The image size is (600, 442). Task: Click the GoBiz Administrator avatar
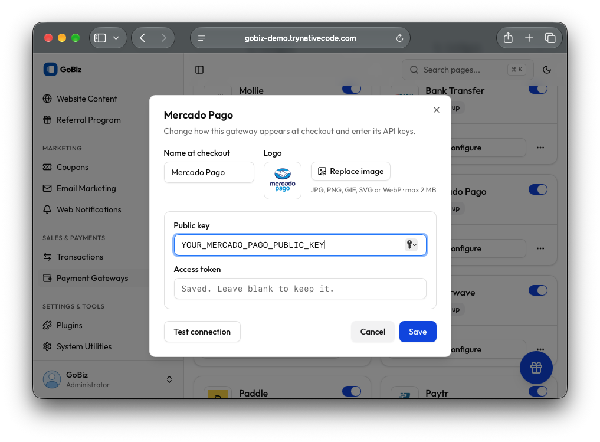click(52, 379)
